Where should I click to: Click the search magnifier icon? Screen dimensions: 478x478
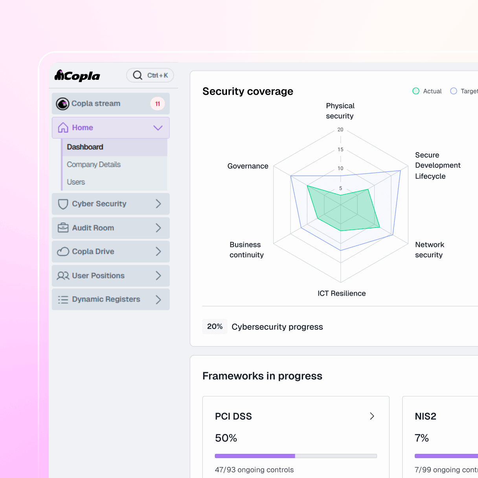(137, 75)
